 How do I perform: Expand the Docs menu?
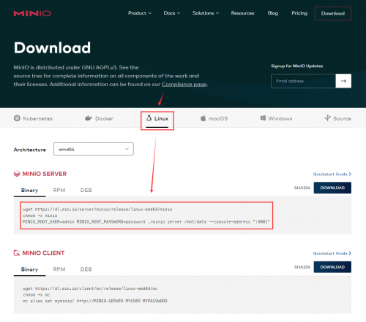(x=172, y=13)
